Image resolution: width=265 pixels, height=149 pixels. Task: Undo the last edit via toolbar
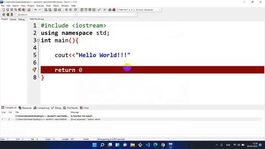coord(36,10)
